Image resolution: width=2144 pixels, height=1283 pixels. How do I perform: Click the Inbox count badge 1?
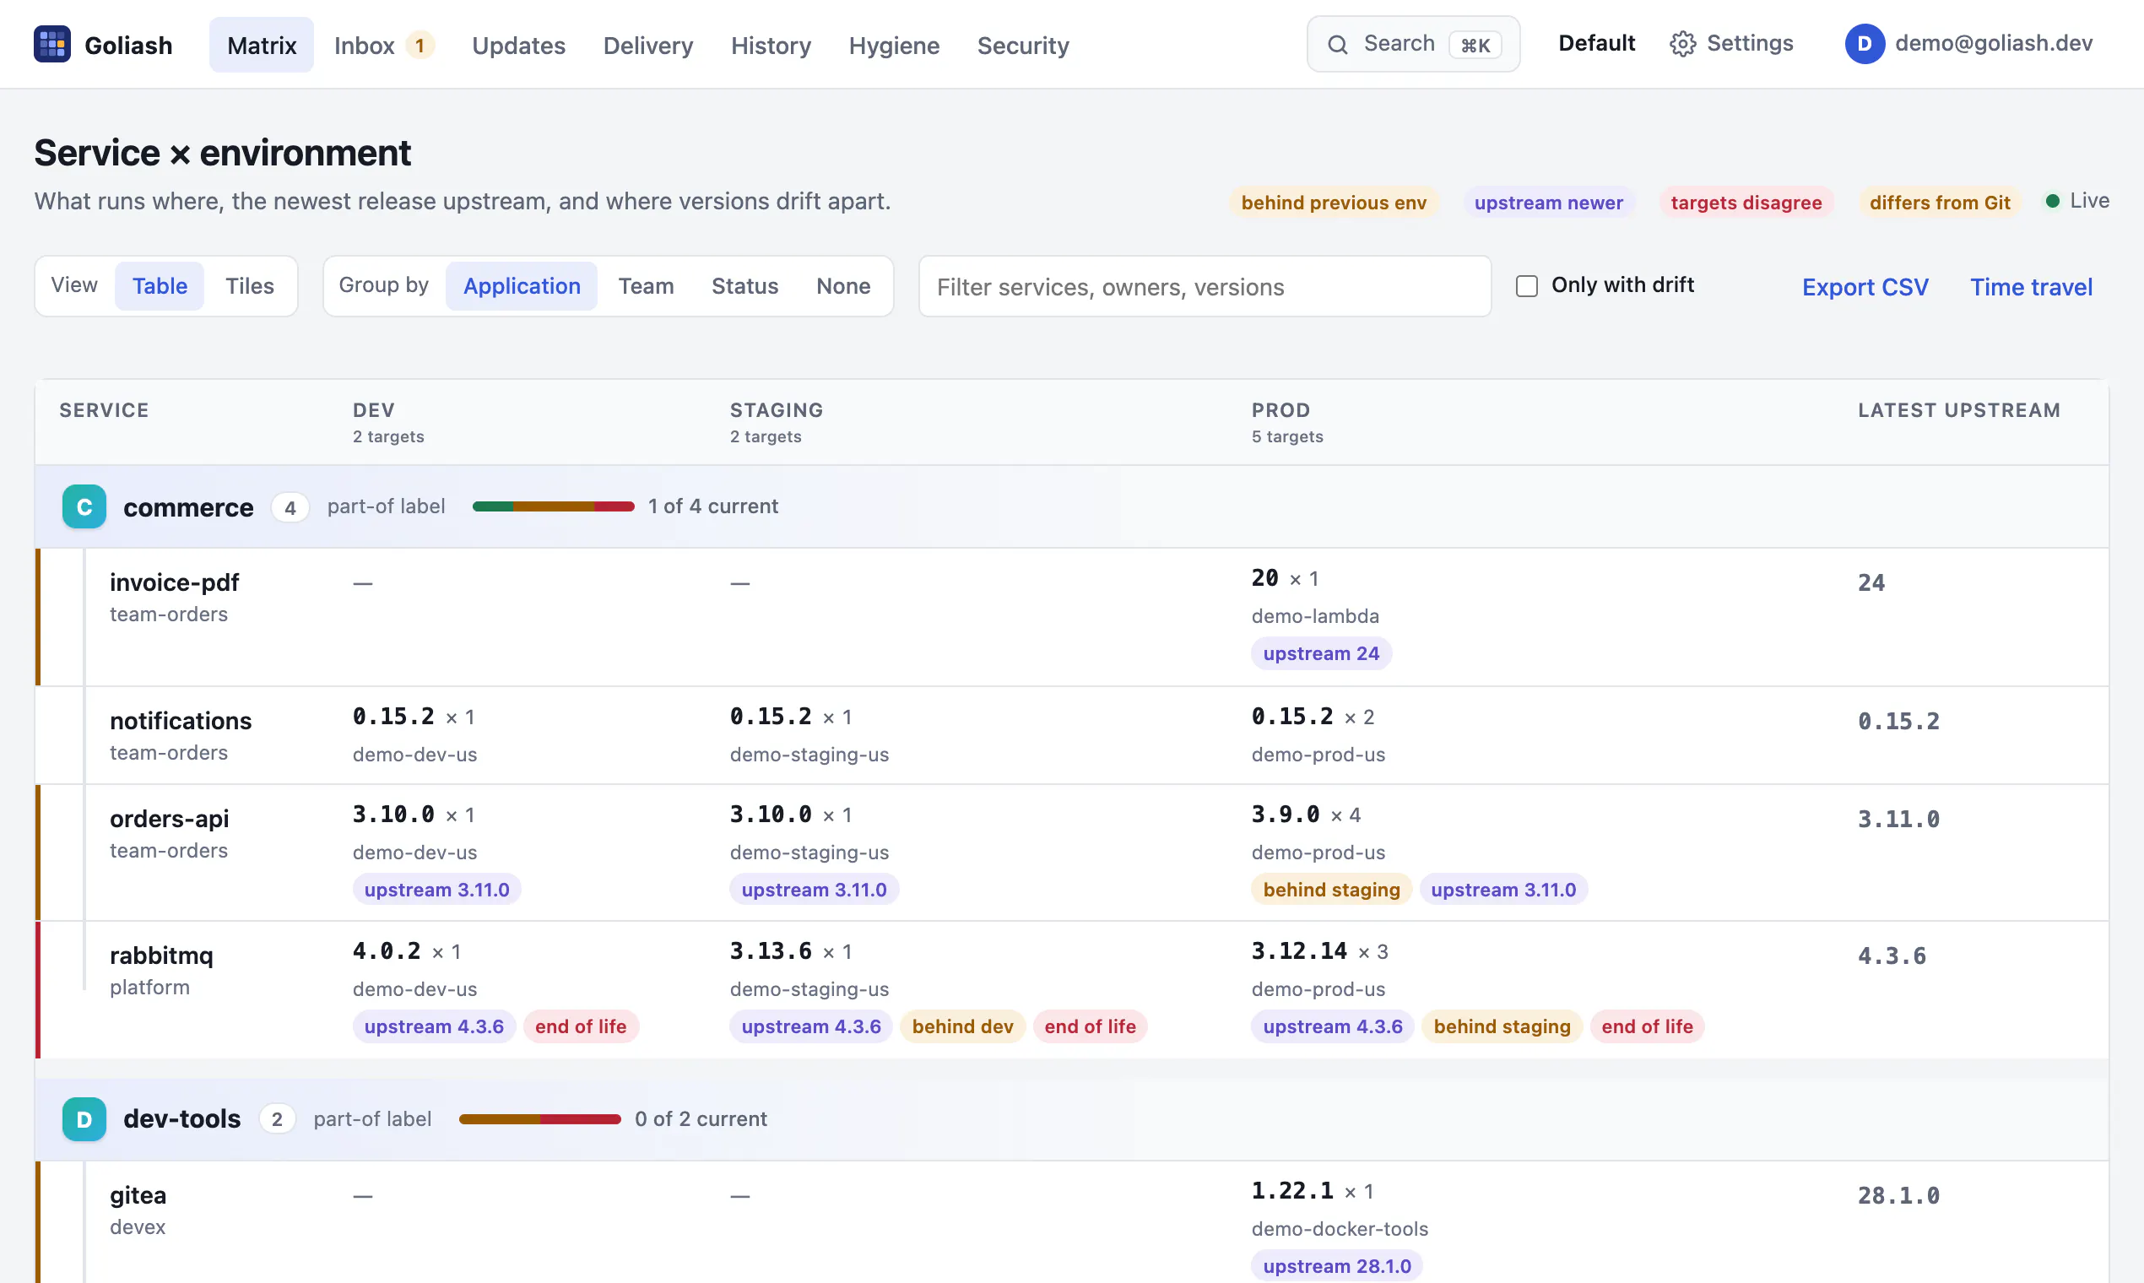coord(420,45)
